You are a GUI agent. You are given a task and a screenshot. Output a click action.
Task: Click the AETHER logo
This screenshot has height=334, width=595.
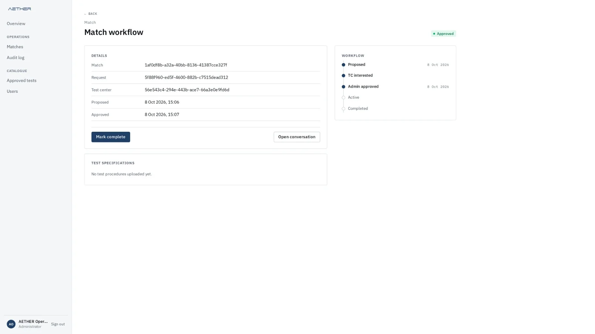[x=19, y=9]
